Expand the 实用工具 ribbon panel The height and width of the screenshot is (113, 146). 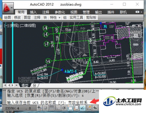coord(76,17)
